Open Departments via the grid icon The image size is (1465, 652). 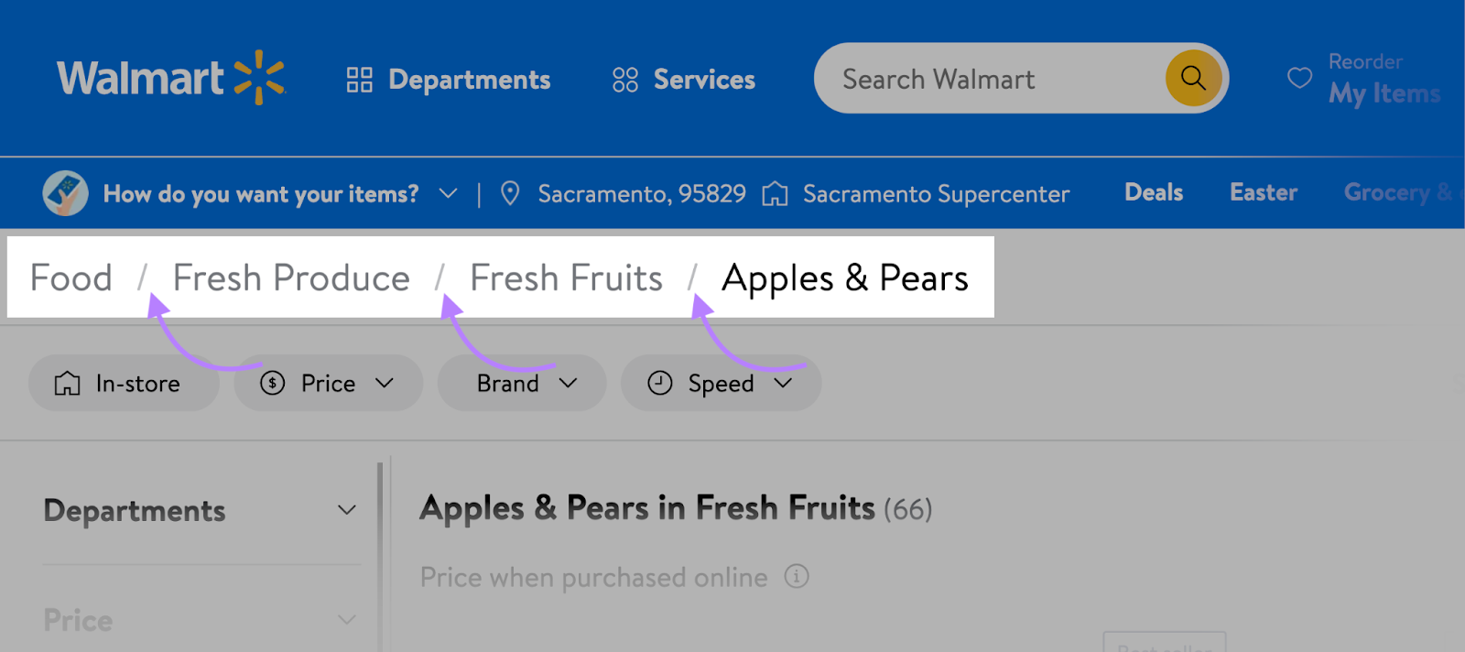[x=360, y=80]
